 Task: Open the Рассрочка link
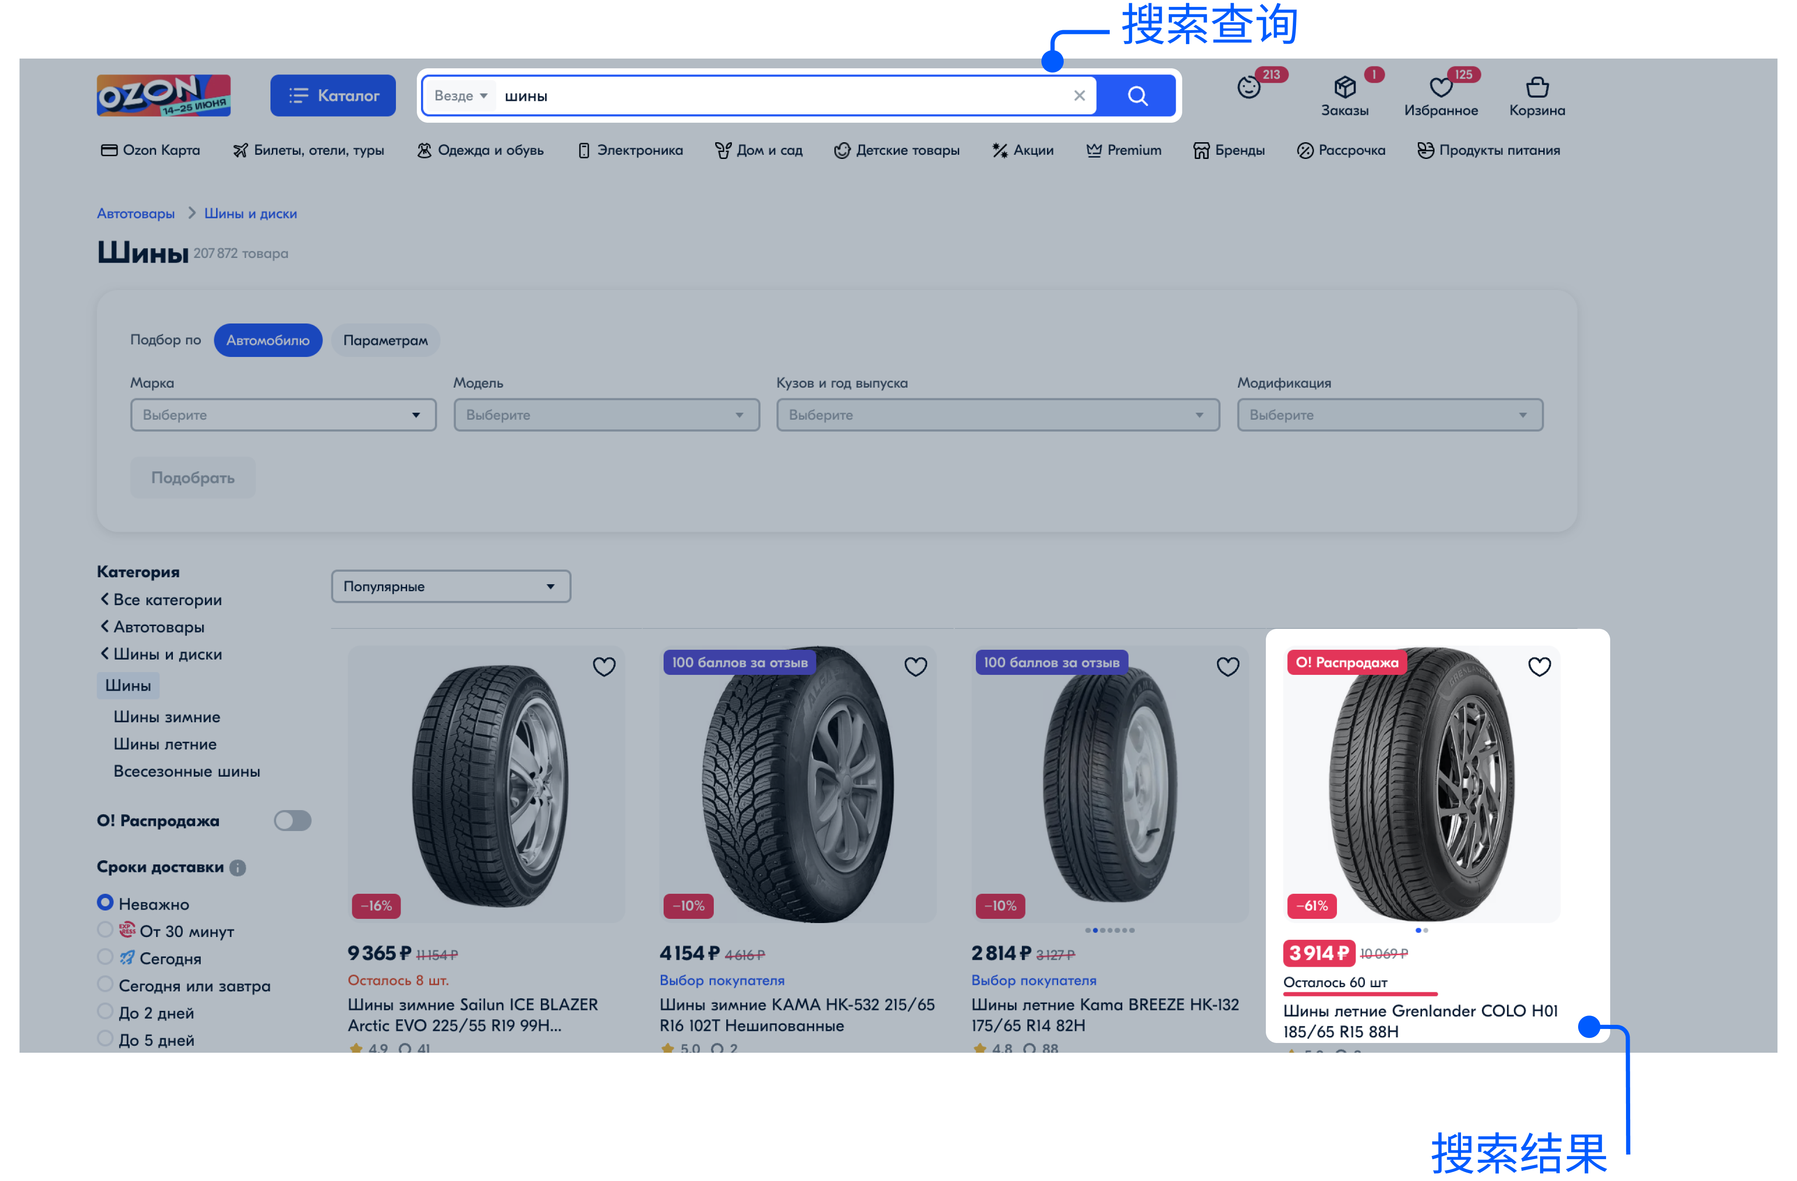pos(1341,150)
